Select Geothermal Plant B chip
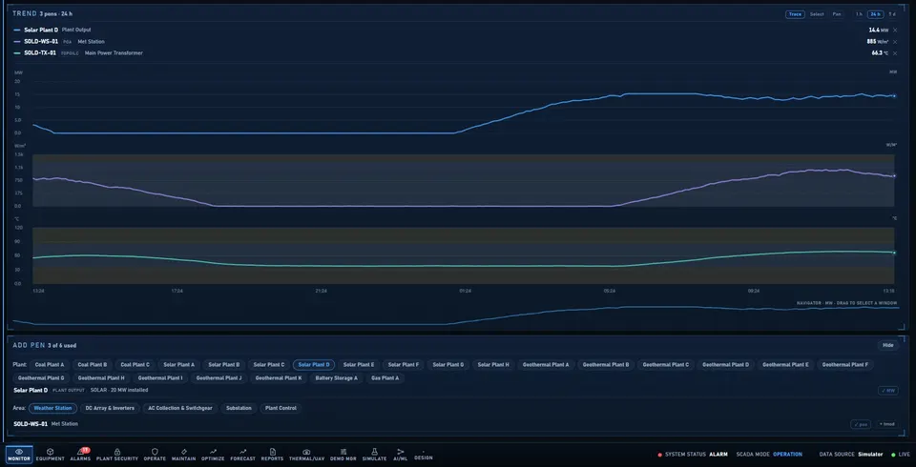The height and width of the screenshot is (467, 916). tap(606, 365)
